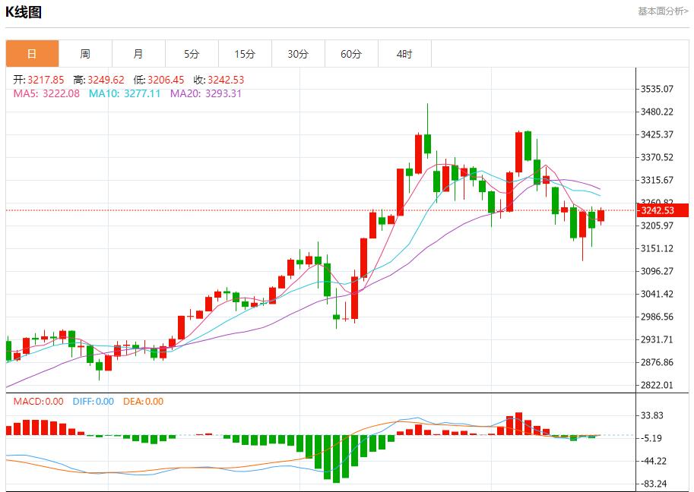Show the 60分 chart tab
This screenshot has height=492, width=694.
coord(351,54)
